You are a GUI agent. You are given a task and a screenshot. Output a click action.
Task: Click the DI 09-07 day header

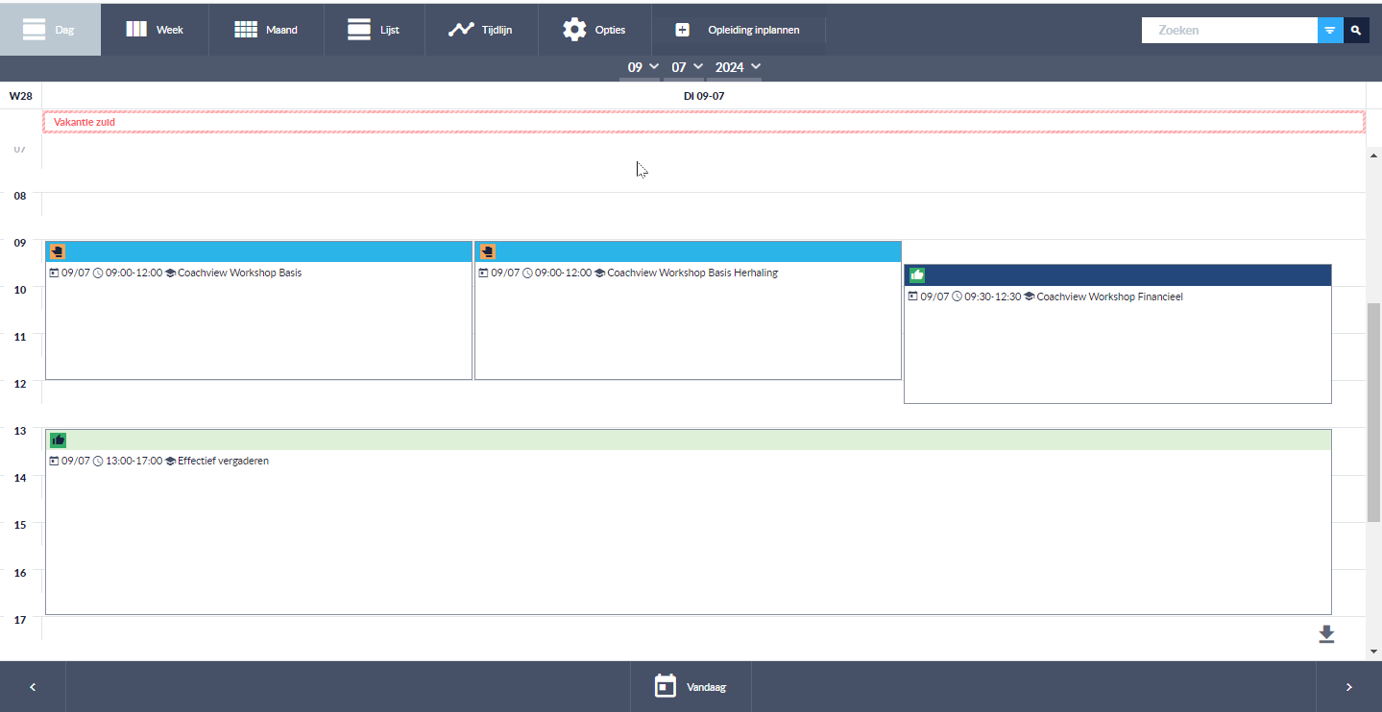pos(704,96)
